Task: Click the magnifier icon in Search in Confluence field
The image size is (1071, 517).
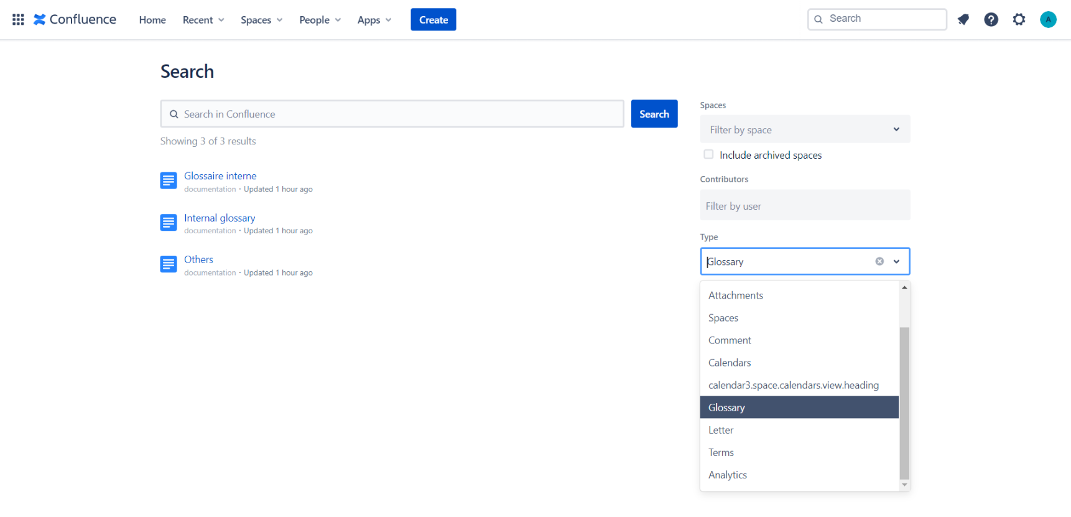Action: pos(174,114)
